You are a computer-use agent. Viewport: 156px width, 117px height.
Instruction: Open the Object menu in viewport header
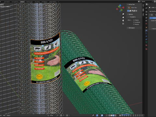(x=8, y=115)
